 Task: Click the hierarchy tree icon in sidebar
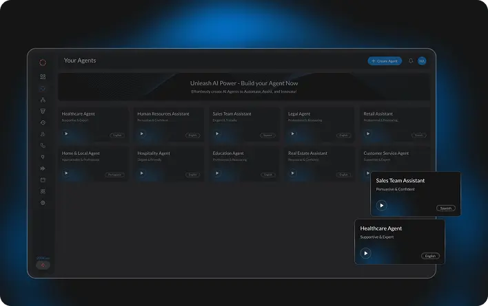pos(43,100)
